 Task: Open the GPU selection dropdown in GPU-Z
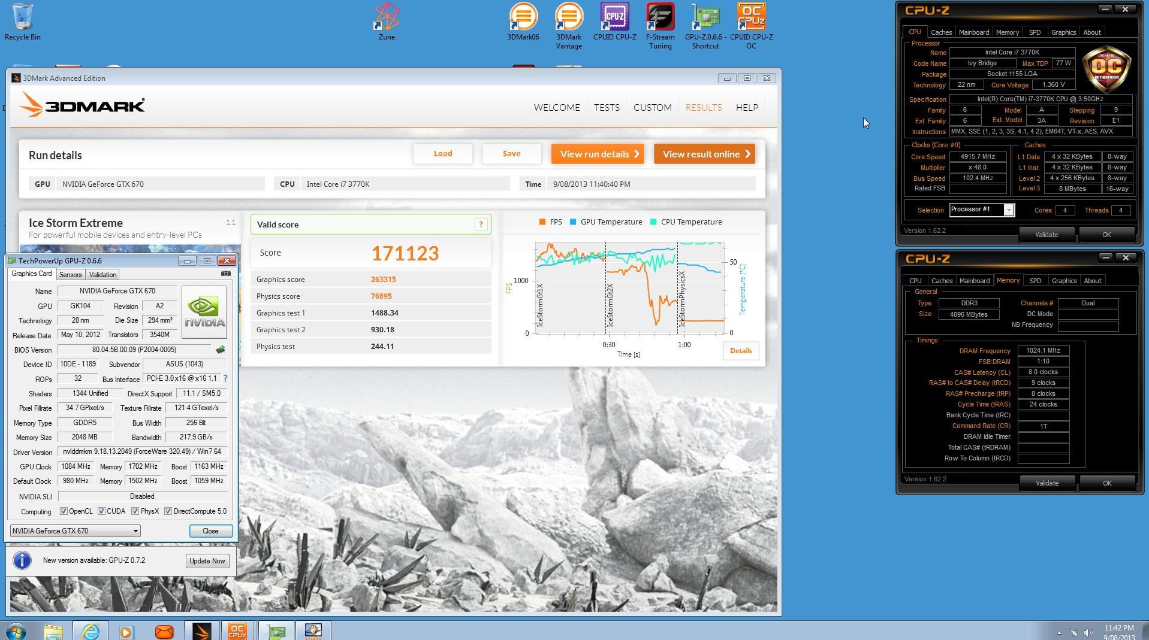coord(76,530)
